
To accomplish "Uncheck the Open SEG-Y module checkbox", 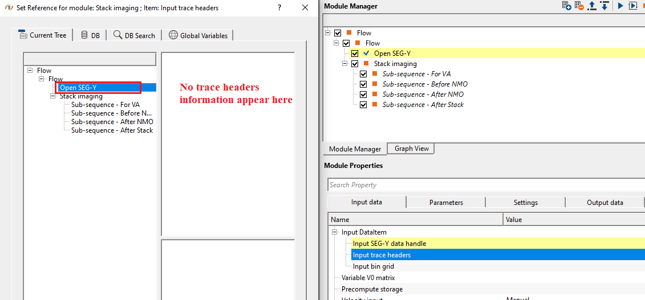I will [355, 54].
